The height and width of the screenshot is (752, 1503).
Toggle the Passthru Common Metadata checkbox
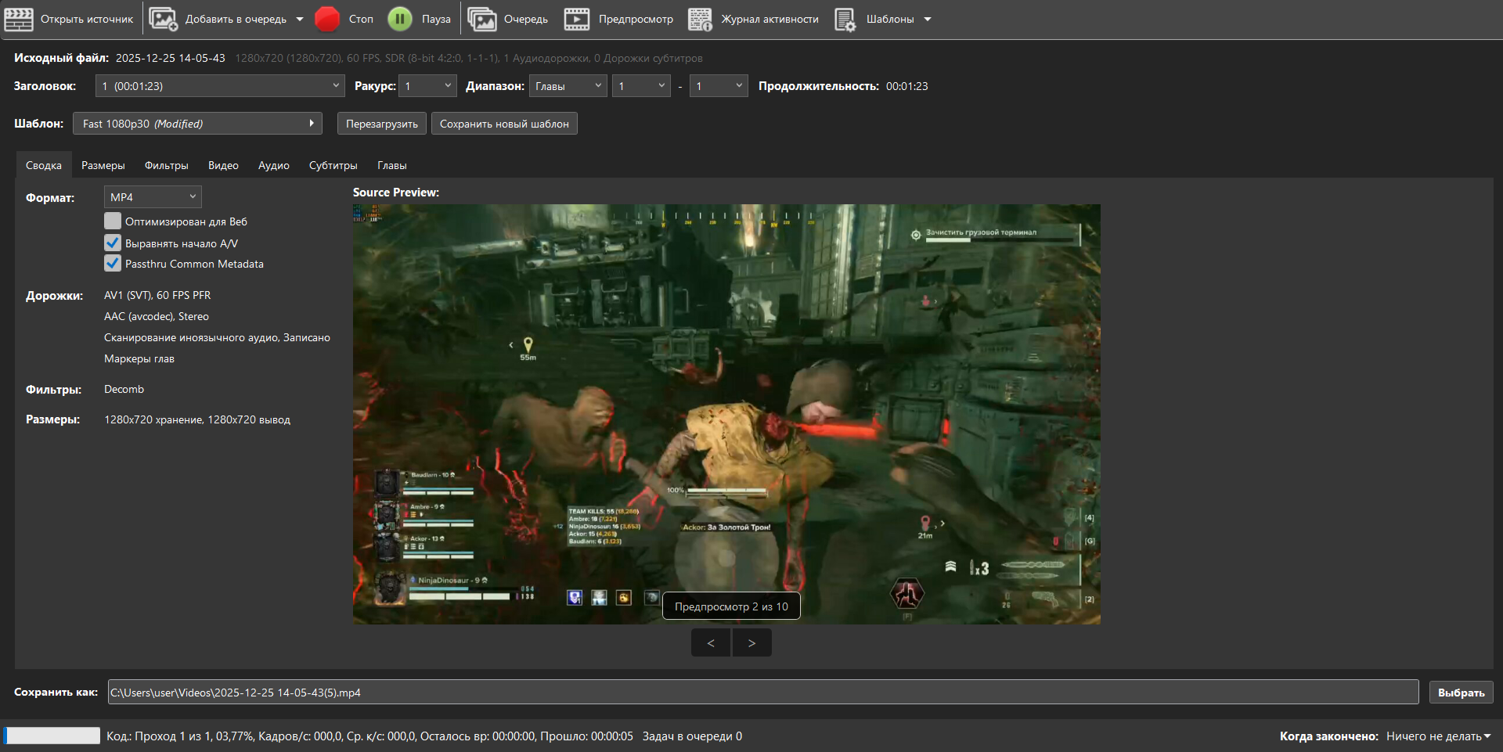coord(113,264)
